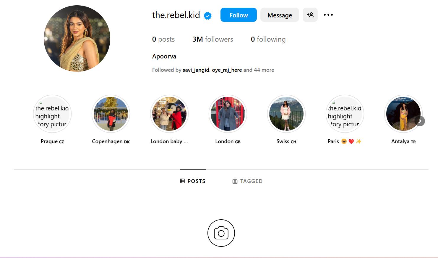Viewport: 438px width, 258px height.
Task: Click the blue verified badge
Action: [x=208, y=16]
